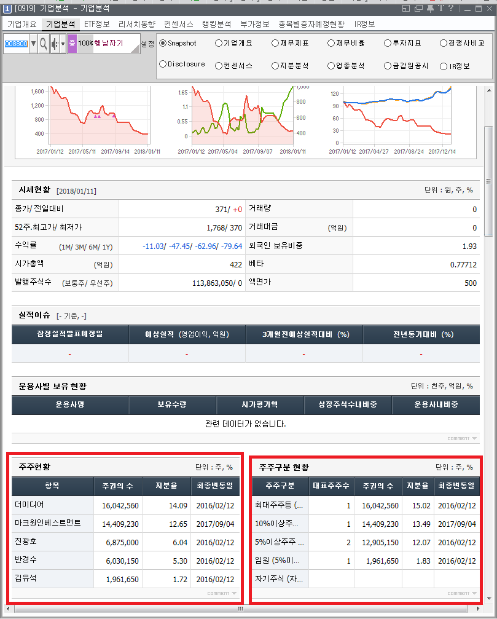The height and width of the screenshot is (619, 497).
Task: Open the 기업분석 tab
Action: 60,24
